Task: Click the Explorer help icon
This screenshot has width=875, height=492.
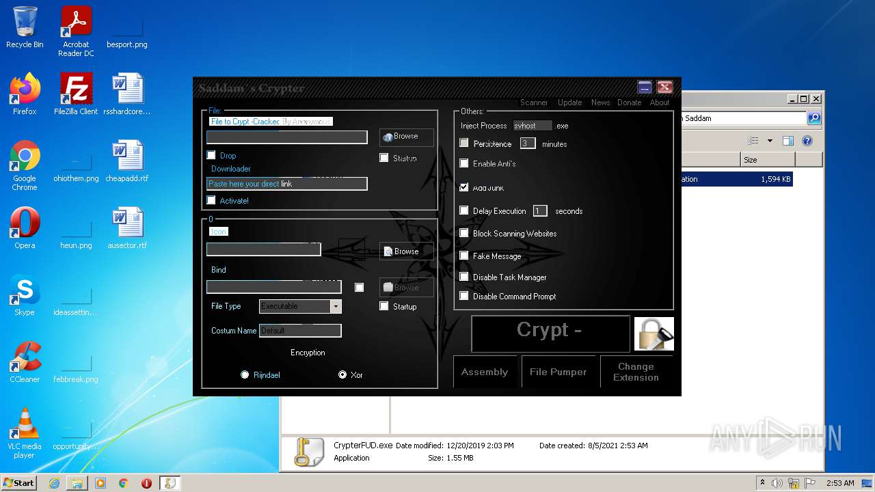Action: 807,141
